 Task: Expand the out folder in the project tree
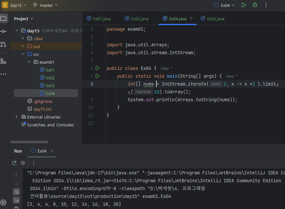click(x=23, y=46)
